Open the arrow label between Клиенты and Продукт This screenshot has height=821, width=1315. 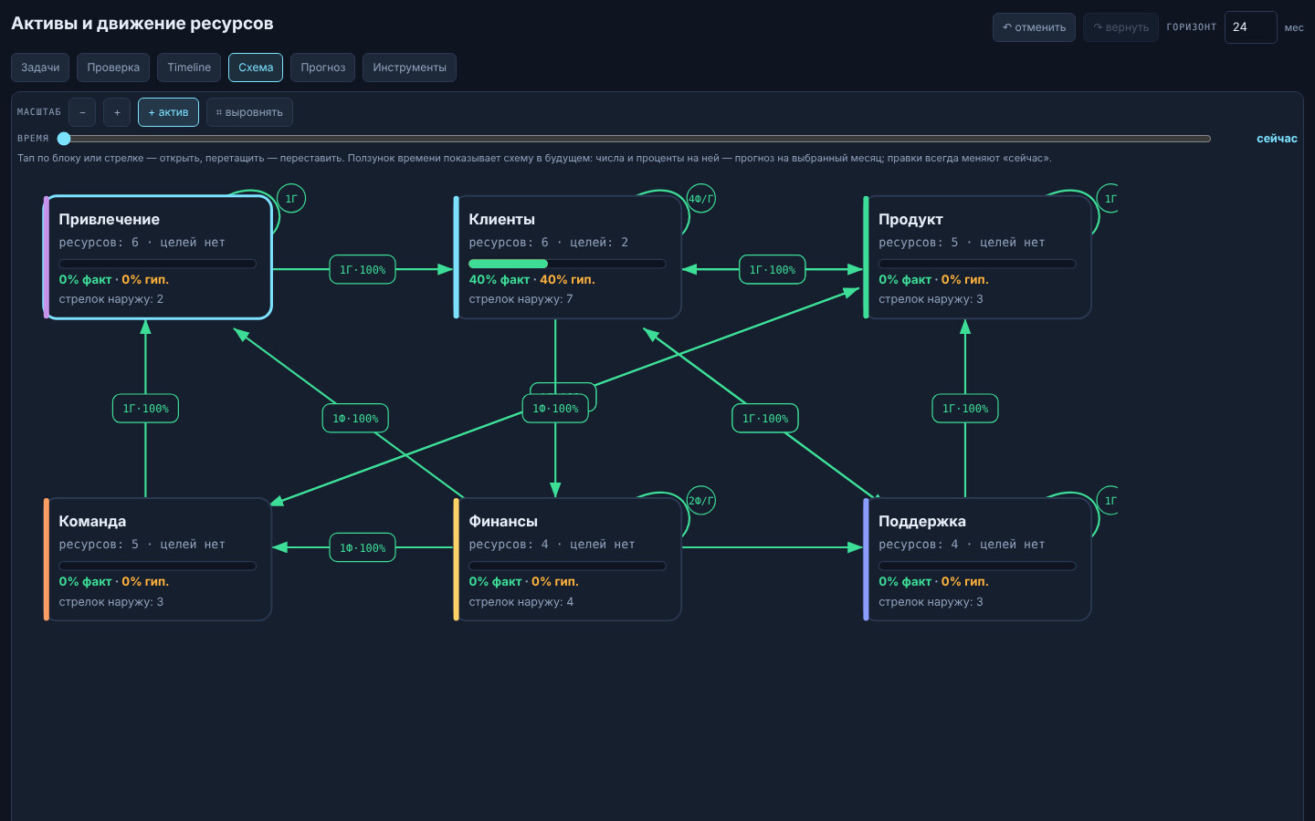(x=773, y=269)
